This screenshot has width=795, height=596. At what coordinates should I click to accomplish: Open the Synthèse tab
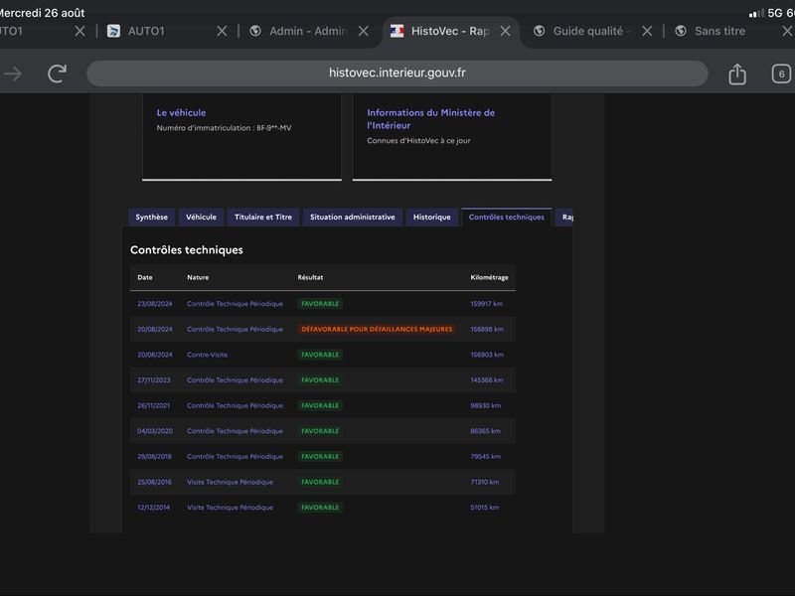pyautogui.click(x=151, y=217)
